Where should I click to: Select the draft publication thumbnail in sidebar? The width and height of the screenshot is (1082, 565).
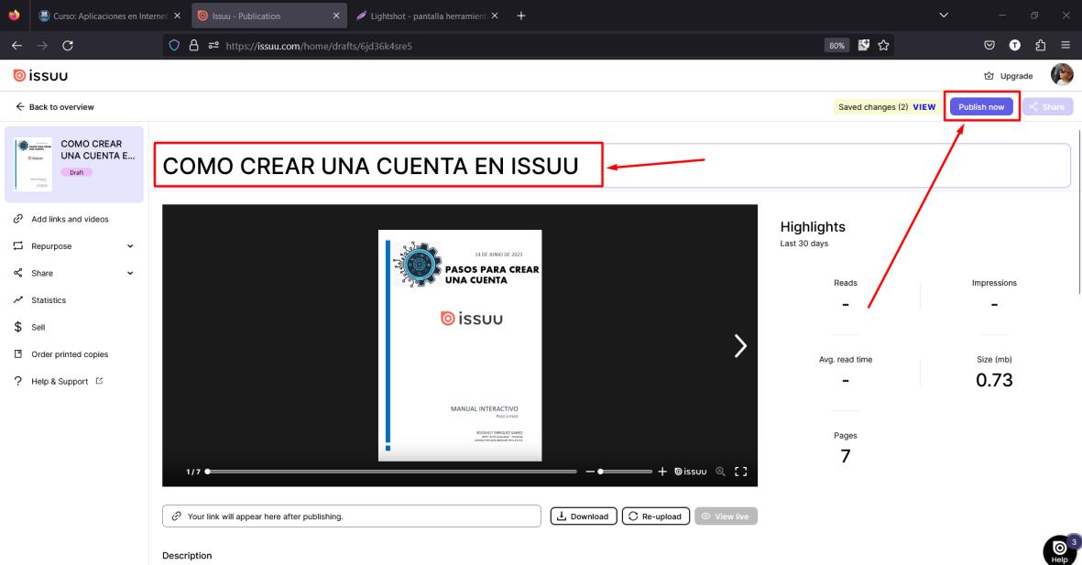coord(33,164)
